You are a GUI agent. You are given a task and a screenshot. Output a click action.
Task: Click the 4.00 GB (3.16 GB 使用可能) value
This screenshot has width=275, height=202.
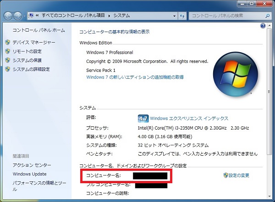click(165, 136)
